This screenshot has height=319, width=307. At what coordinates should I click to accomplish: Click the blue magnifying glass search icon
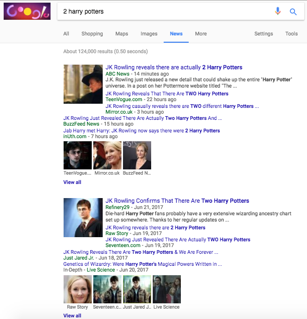coord(293,12)
